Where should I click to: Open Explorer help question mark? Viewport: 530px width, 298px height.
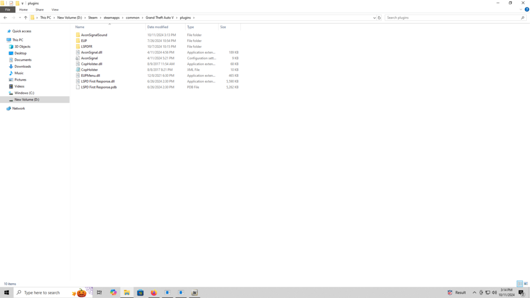click(527, 10)
